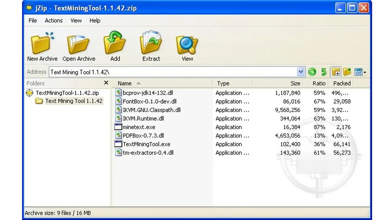Click the PDFBox-0.7.3.dll file icon
This screenshot has height=220, width=392.
pyautogui.click(x=118, y=135)
